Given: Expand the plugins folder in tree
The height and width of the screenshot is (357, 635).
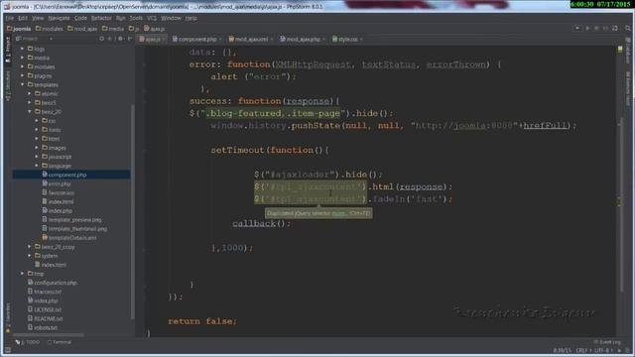Looking at the screenshot, I should pyautogui.click(x=22, y=75).
